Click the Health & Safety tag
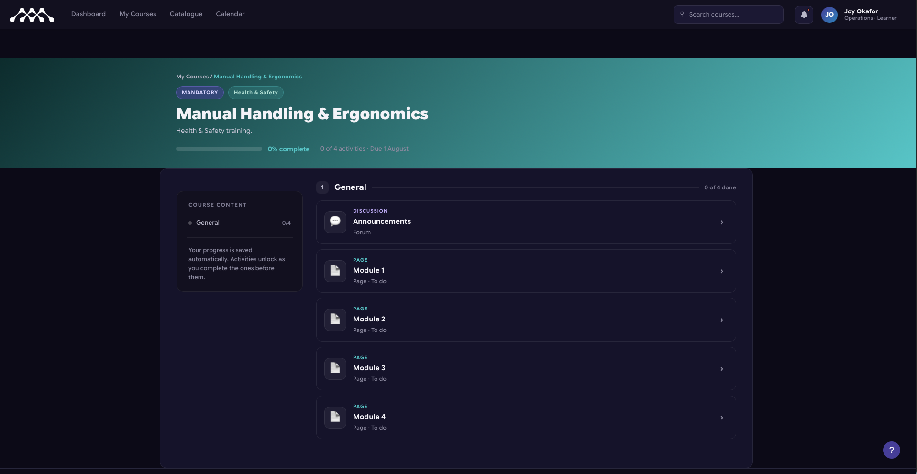917x474 pixels. 256,92
